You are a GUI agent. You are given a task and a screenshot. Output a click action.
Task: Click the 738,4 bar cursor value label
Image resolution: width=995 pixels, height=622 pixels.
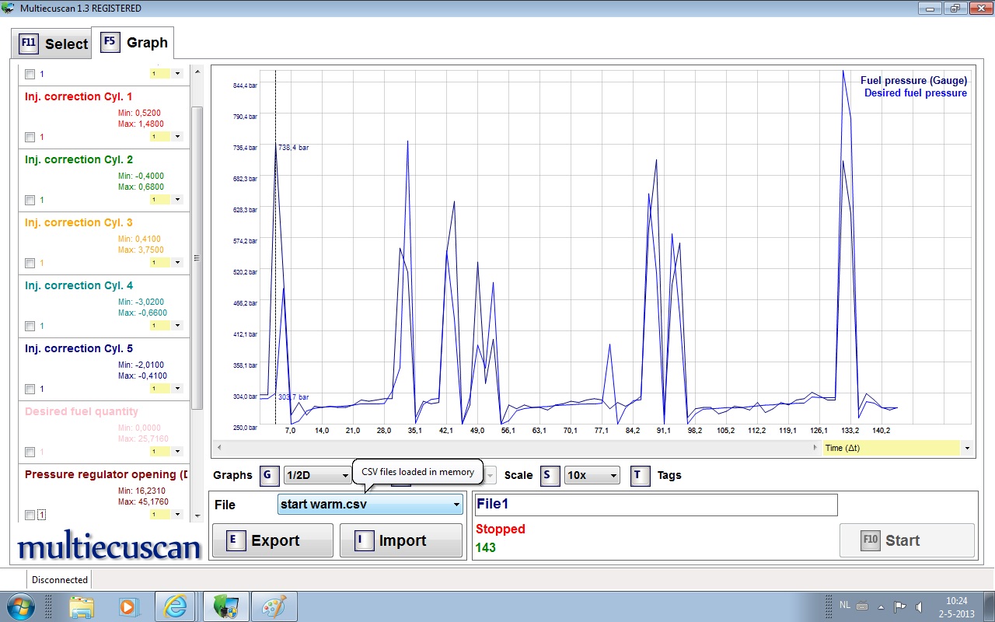pyautogui.click(x=293, y=148)
